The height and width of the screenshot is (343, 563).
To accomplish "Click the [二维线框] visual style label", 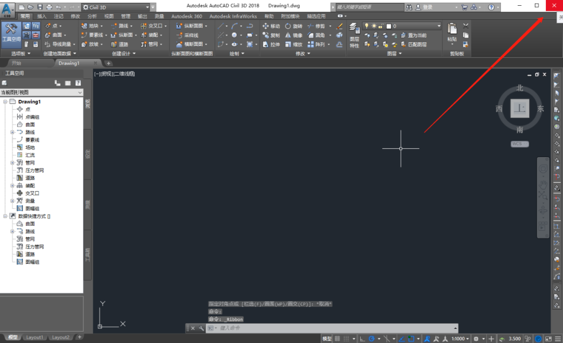I will 124,74.
